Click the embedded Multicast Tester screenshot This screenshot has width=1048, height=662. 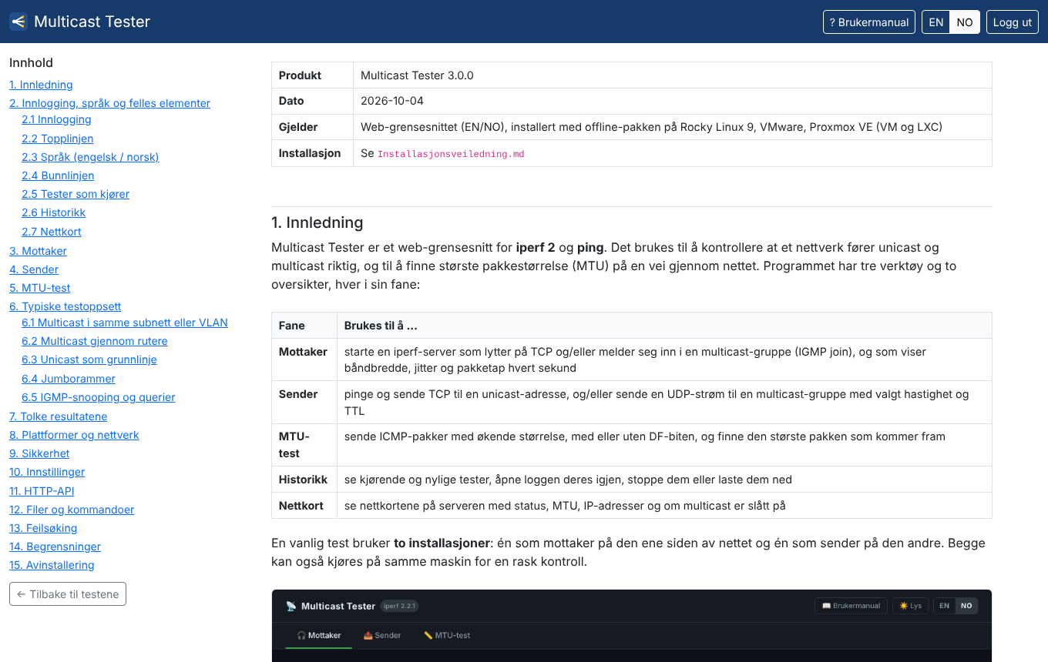pos(632,625)
